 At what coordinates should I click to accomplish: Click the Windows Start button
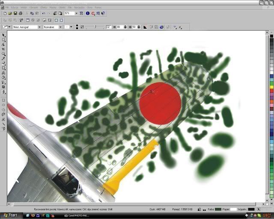tap(10, 215)
